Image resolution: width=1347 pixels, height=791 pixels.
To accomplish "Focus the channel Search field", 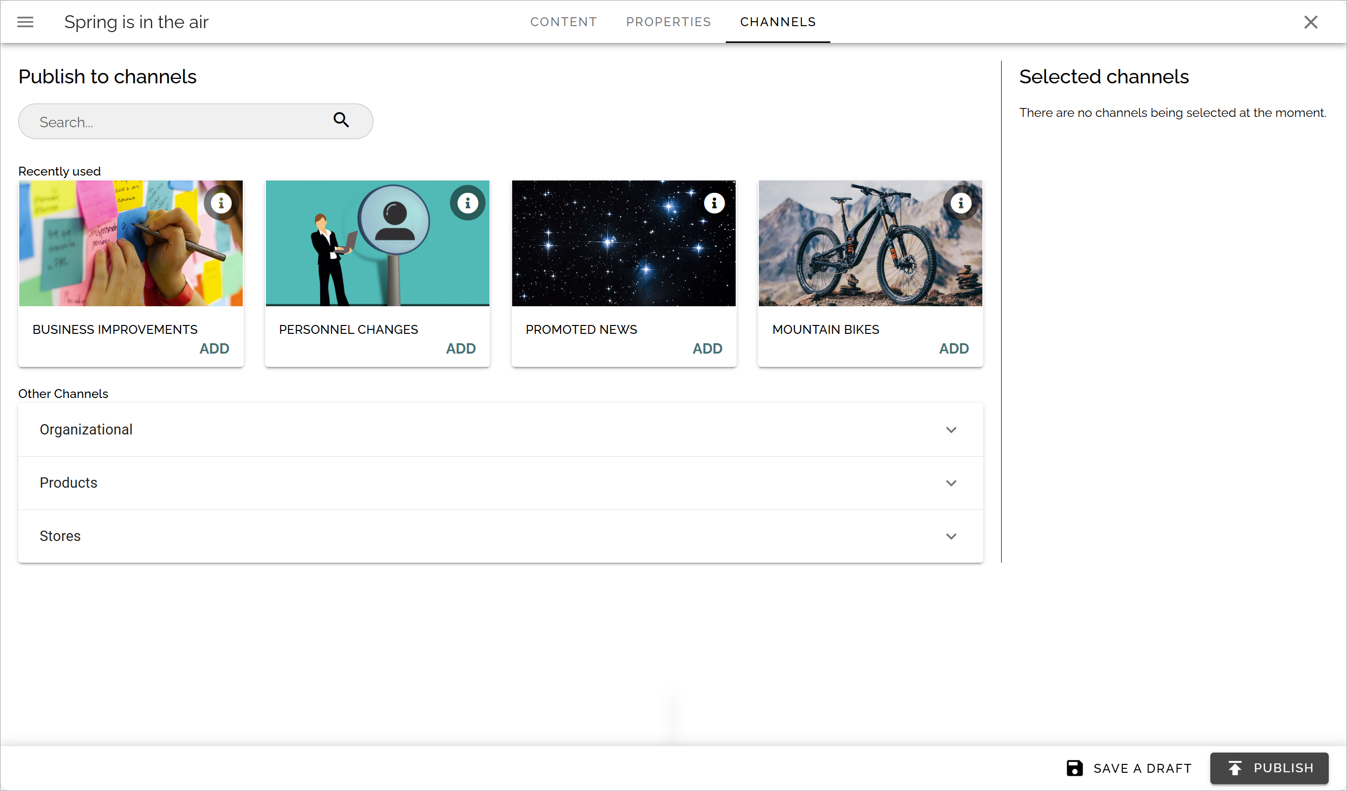I will [195, 121].
